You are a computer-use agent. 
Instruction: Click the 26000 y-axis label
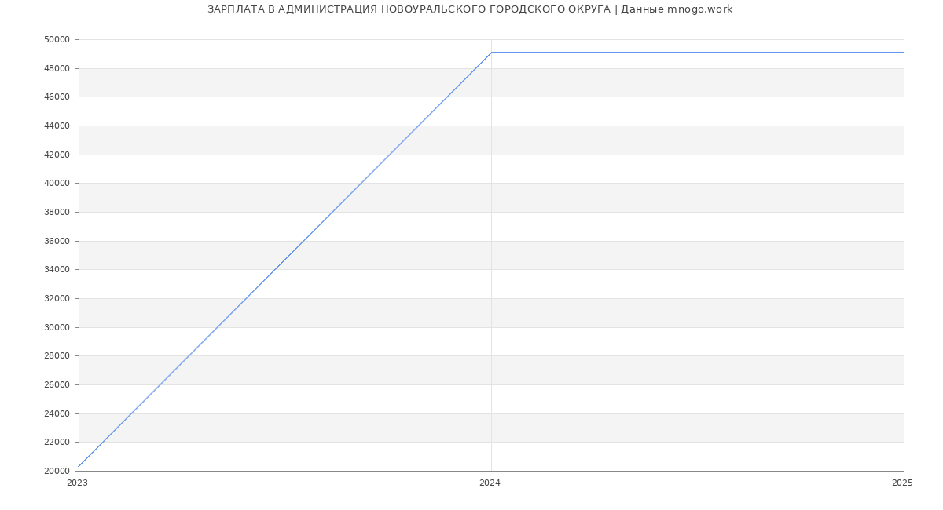coord(57,384)
